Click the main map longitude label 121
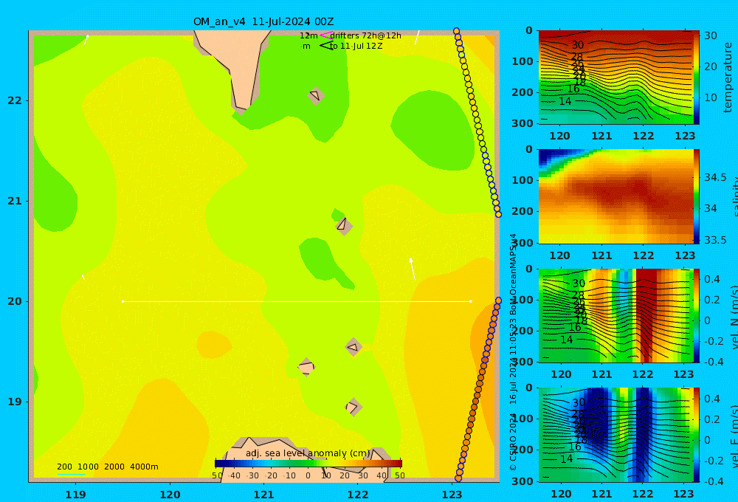Image resolution: width=738 pixels, height=502 pixels. click(263, 495)
